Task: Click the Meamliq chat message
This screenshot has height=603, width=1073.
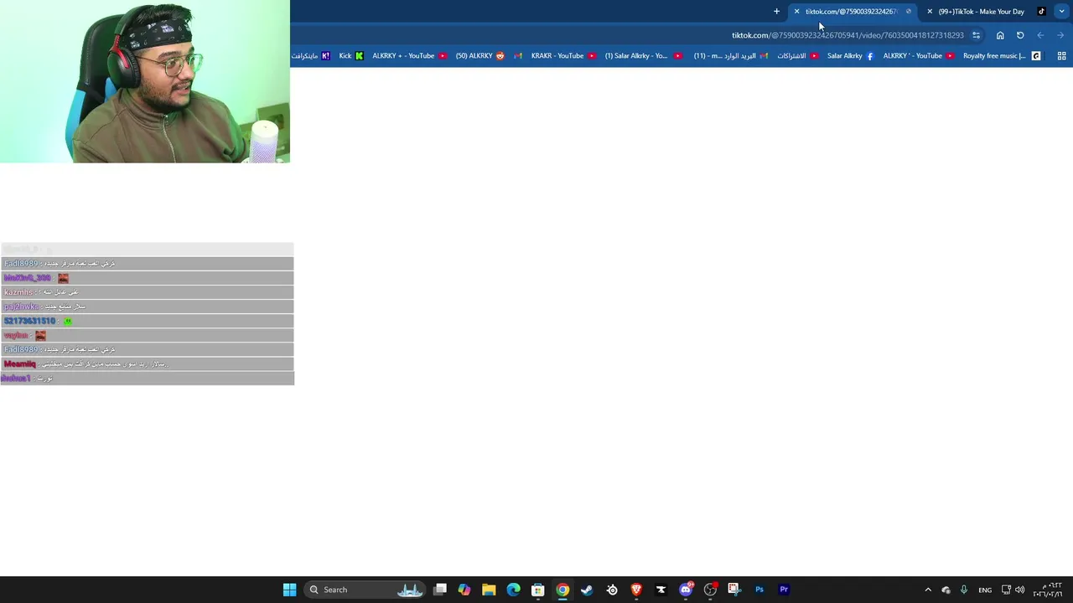Action: (x=147, y=364)
